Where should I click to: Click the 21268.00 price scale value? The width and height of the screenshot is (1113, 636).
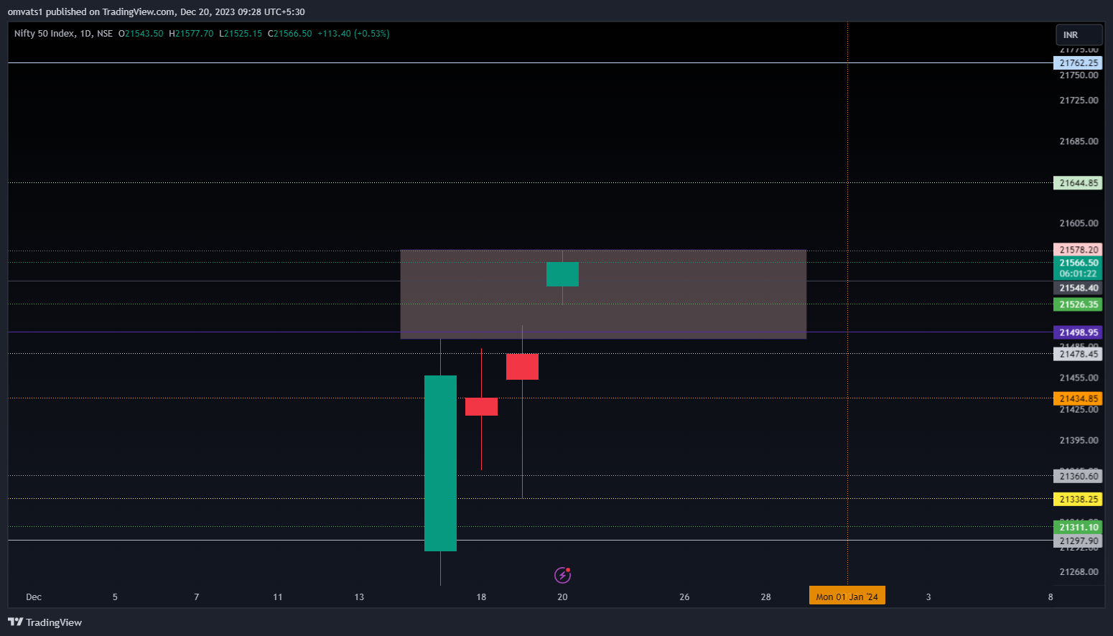1079,572
